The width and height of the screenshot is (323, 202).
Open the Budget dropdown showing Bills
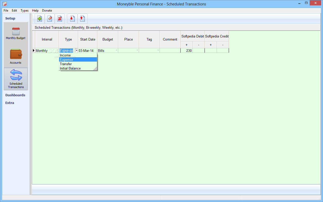point(117,51)
